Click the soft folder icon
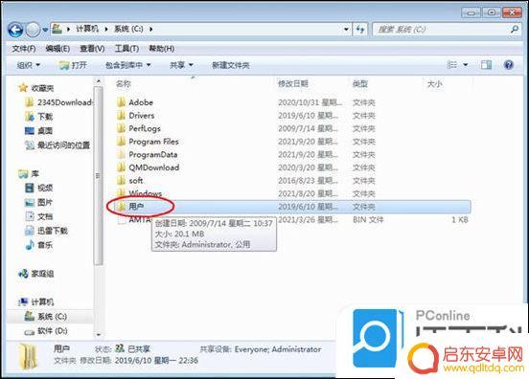The image size is (529, 379). (x=121, y=181)
